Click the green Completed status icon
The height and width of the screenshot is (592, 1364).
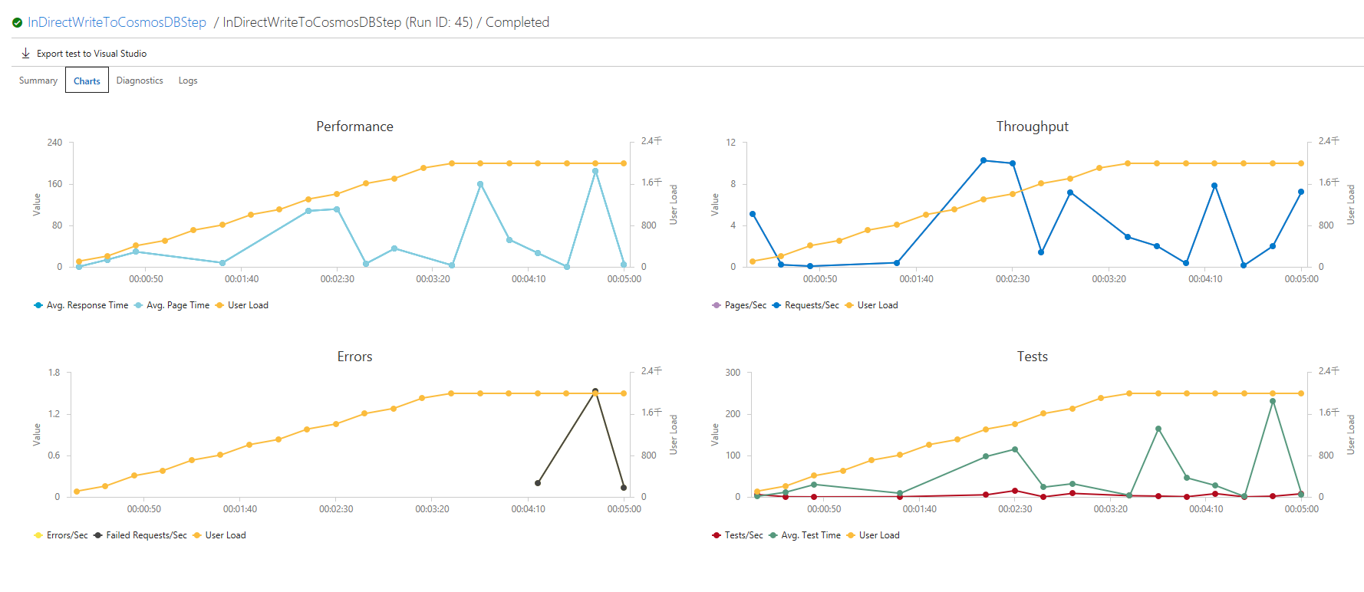tap(15, 22)
